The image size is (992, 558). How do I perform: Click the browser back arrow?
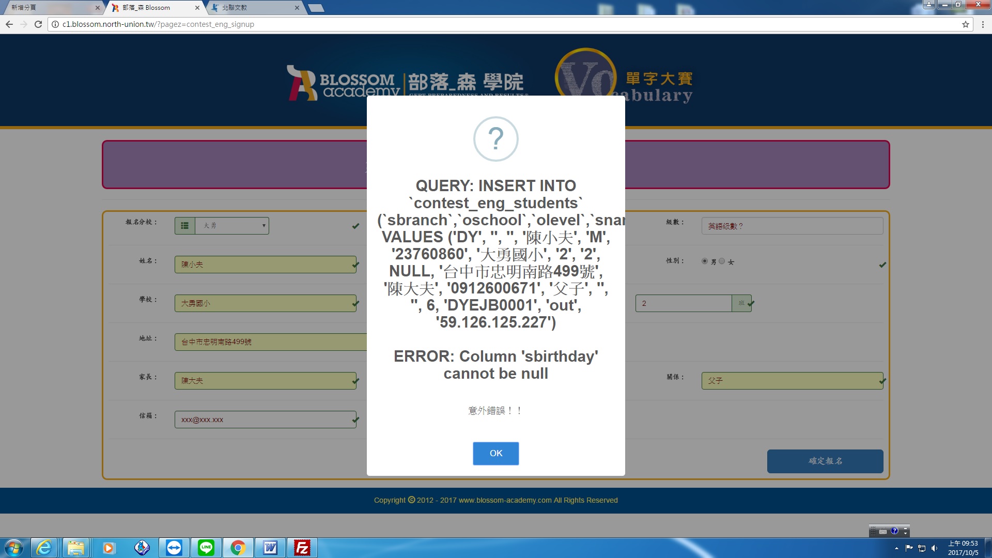[x=9, y=24]
